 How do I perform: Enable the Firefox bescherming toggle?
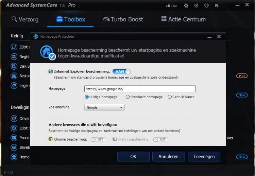point(160,139)
